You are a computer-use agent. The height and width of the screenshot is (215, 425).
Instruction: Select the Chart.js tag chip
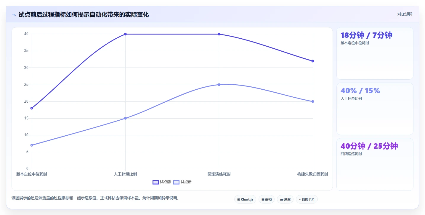[245, 199]
